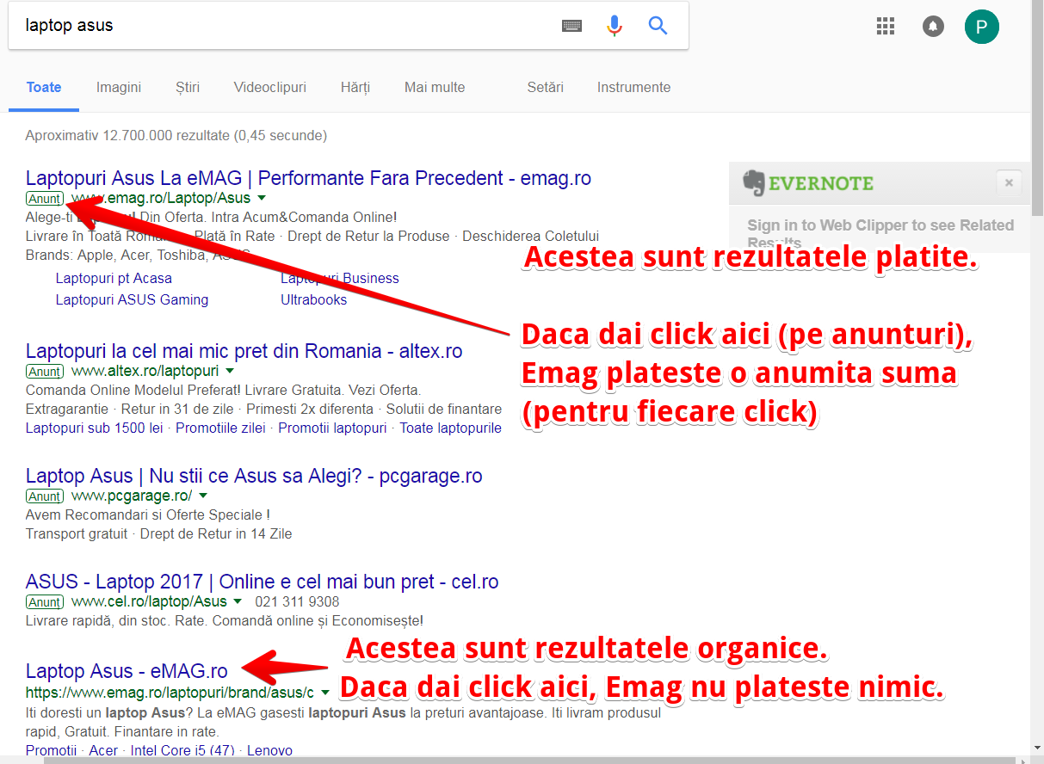The image size is (1044, 764).
Task: Click the Anunț badge of cel.ro result
Action: (x=44, y=603)
